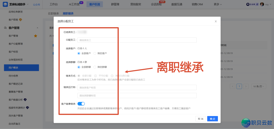The image size is (274, 129).
Task: Go to previous page arrow
Action: pyautogui.click(x=233, y=86)
